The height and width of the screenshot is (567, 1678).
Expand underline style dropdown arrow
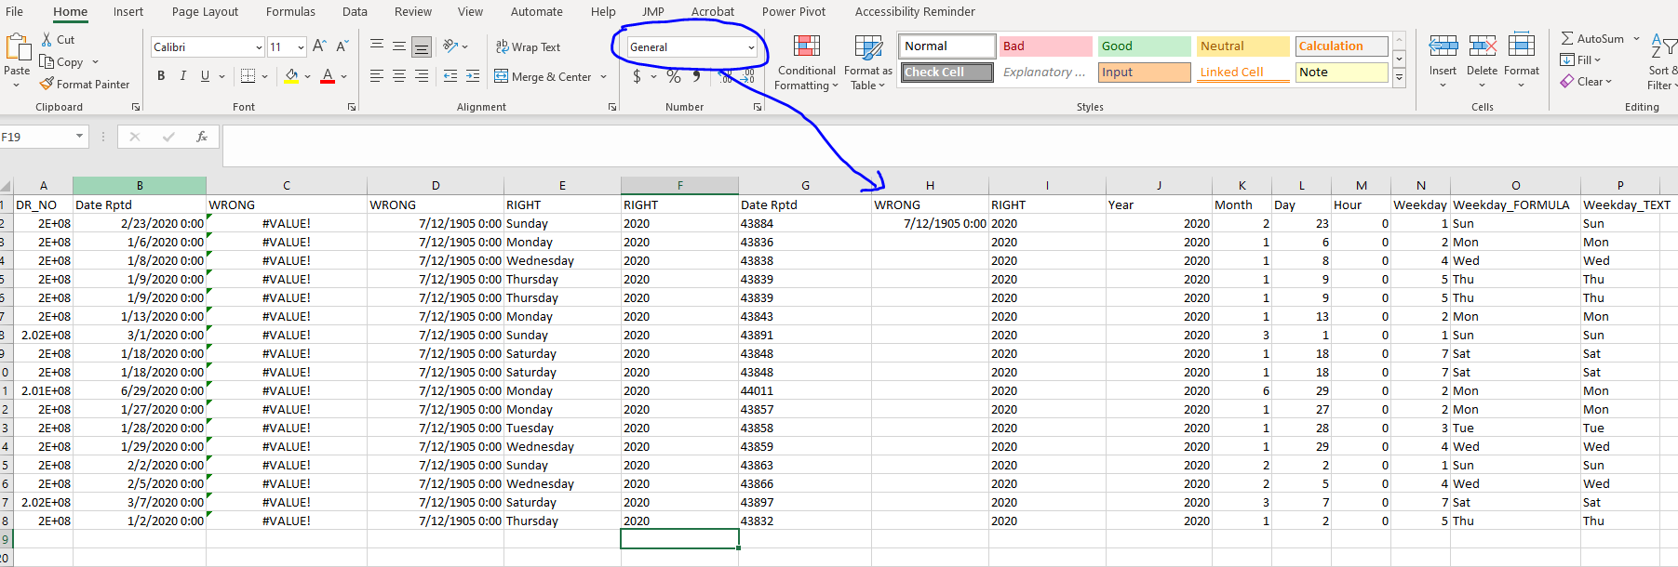tap(221, 76)
